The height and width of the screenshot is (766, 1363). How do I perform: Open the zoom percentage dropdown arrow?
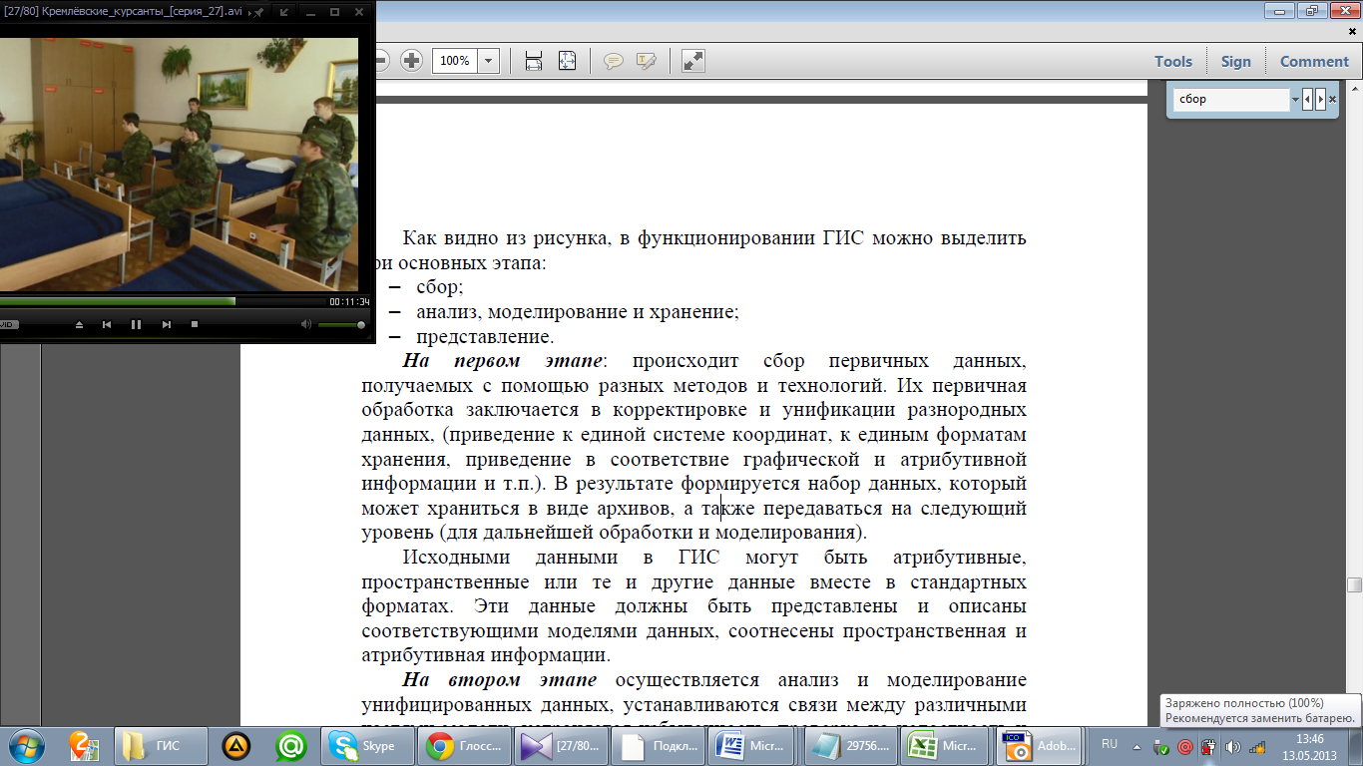tap(489, 61)
